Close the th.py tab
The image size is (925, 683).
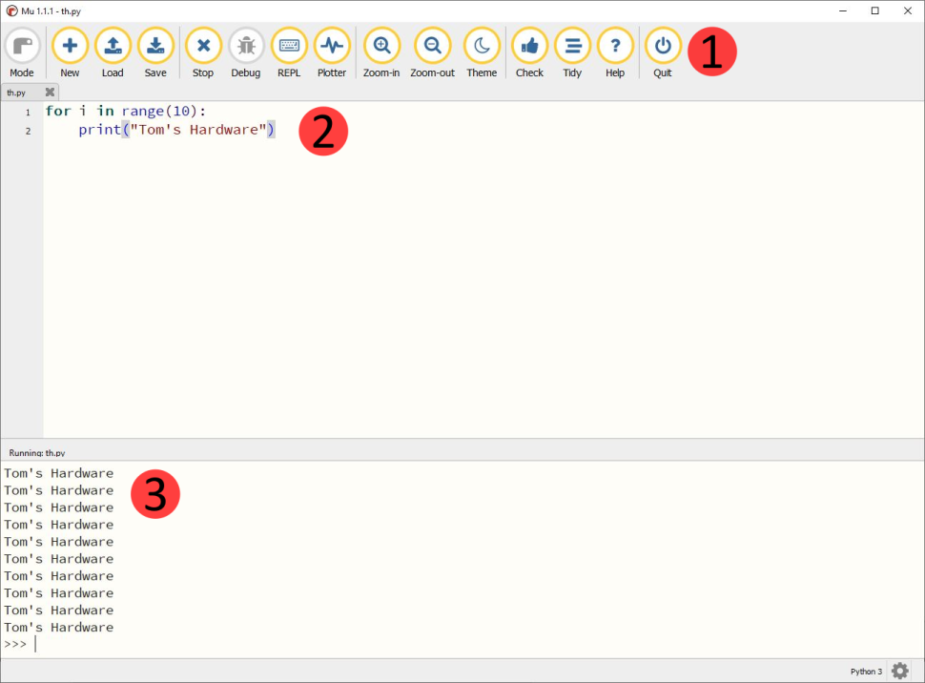[51, 93]
